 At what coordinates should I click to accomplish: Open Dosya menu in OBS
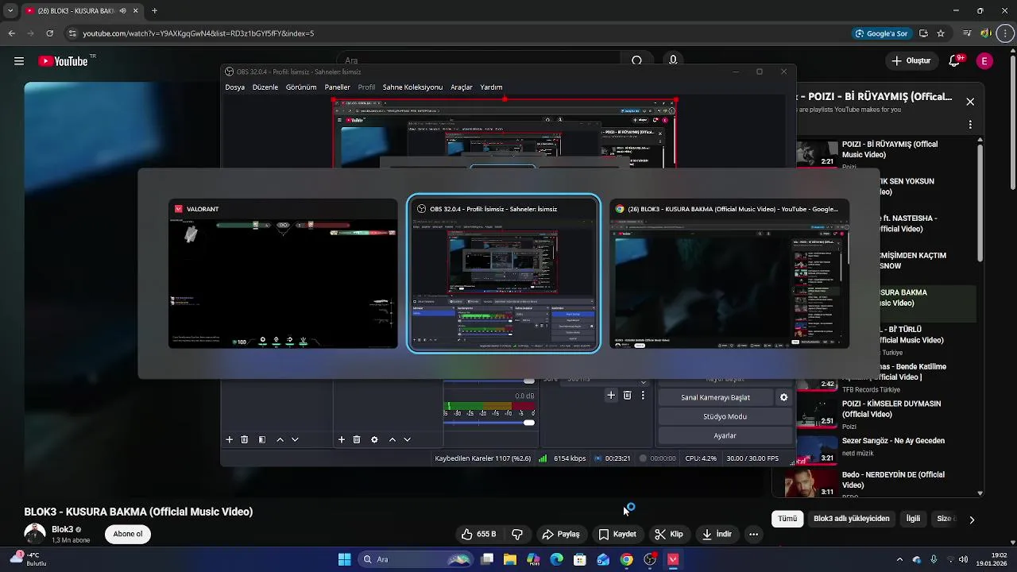pos(235,87)
